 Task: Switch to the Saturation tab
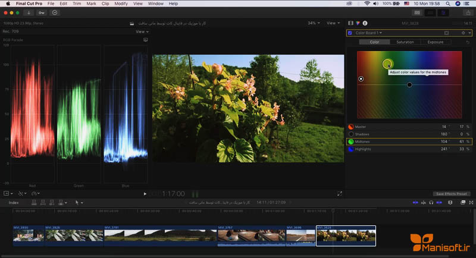405,42
